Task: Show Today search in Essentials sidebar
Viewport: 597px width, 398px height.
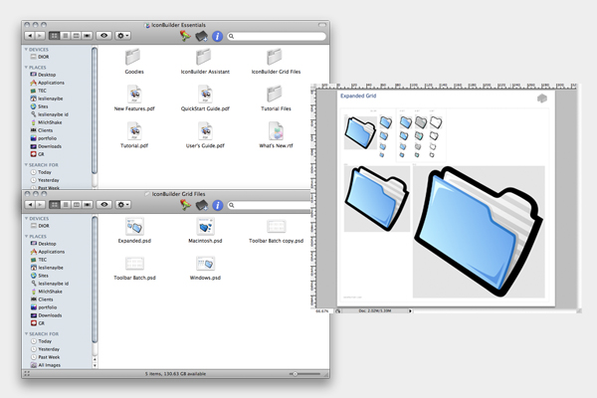Action: (x=41, y=172)
